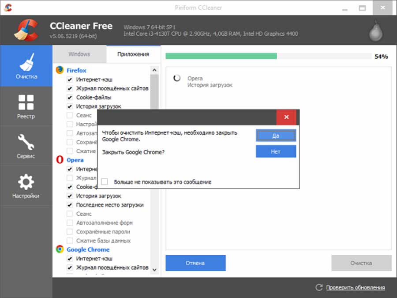Enable Opera Сохранённые пароли checkbox
Image resolution: width=397 pixels, height=298 pixels.
pos(70,232)
